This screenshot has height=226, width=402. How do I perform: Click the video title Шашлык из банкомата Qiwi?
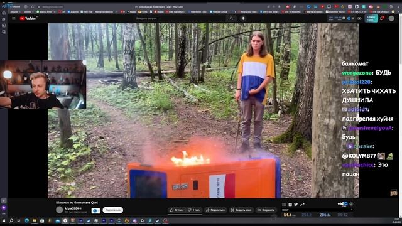tap(77, 202)
